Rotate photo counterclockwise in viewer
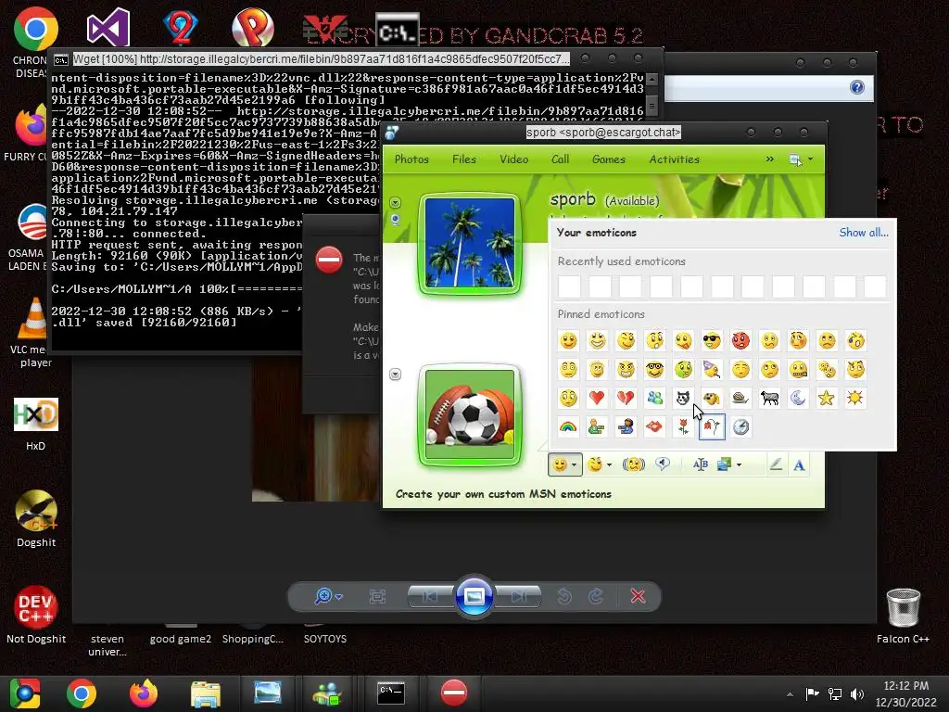 (x=564, y=596)
